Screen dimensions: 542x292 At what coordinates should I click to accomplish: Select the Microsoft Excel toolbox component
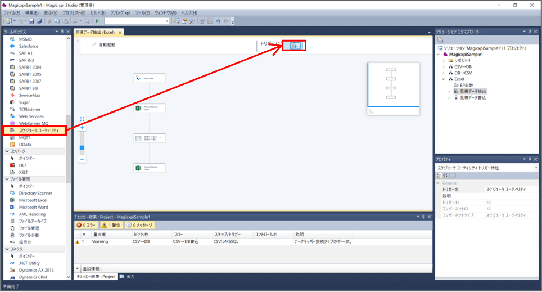point(33,200)
